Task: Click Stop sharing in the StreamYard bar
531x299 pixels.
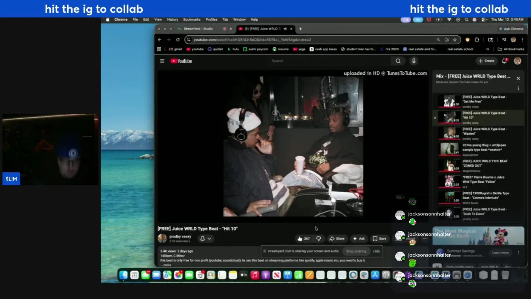Action: pyautogui.click(x=356, y=251)
